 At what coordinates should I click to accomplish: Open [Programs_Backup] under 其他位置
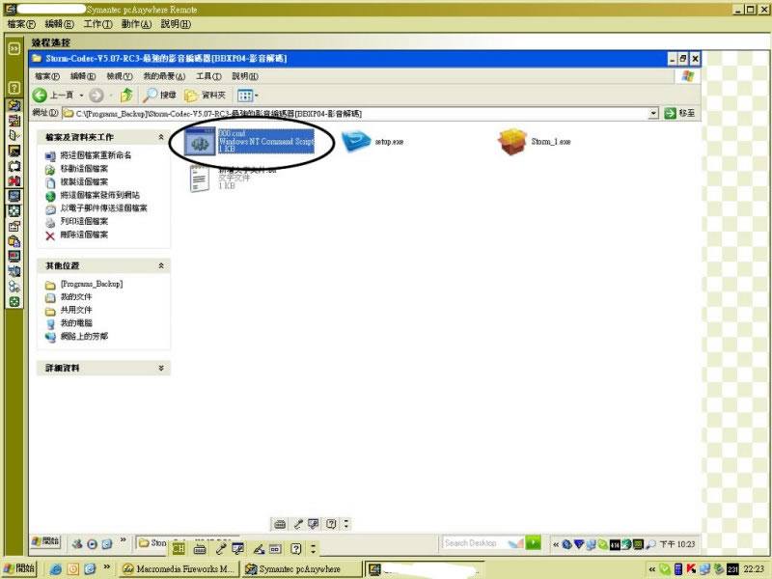tap(92, 284)
